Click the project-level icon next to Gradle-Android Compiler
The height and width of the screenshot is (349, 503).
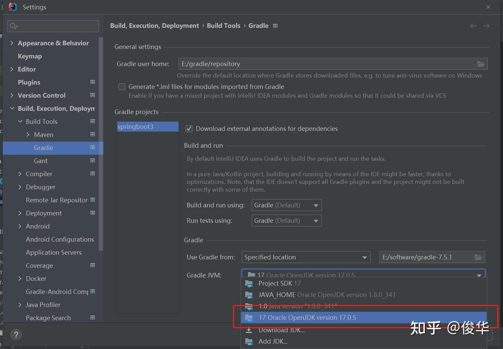(x=93, y=291)
